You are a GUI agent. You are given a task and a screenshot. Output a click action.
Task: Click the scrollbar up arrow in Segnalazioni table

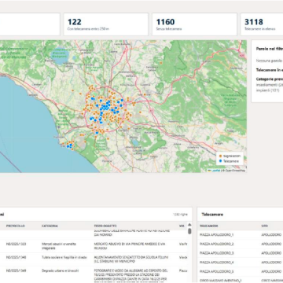coord(189,225)
